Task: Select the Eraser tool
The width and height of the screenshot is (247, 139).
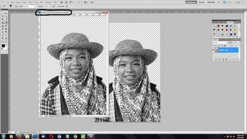Action: (3, 29)
